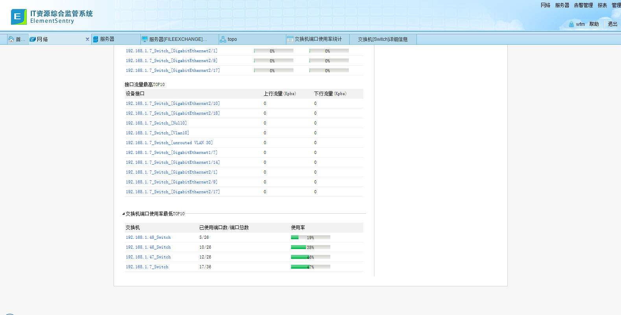The image size is (621, 315).
Task: Open 网络 in the top menu
Action: click(x=545, y=5)
